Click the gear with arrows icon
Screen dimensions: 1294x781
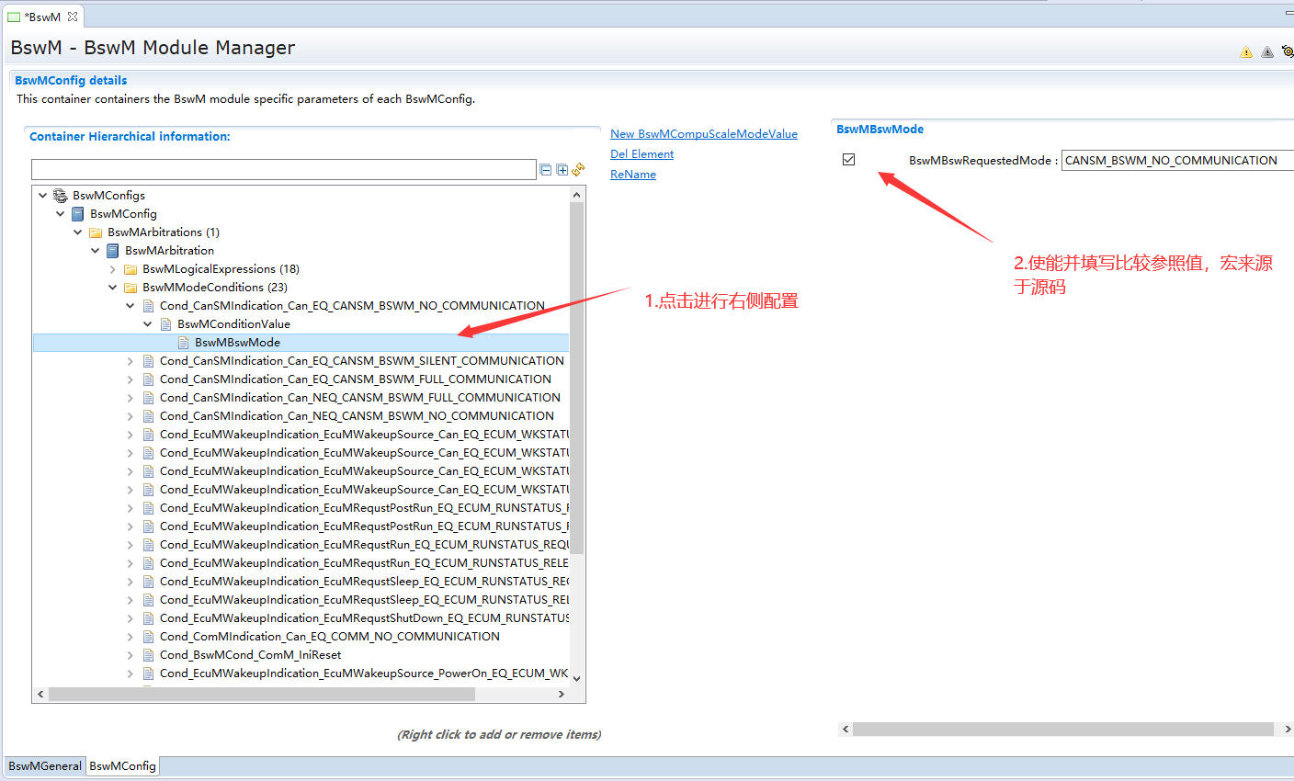1287,52
